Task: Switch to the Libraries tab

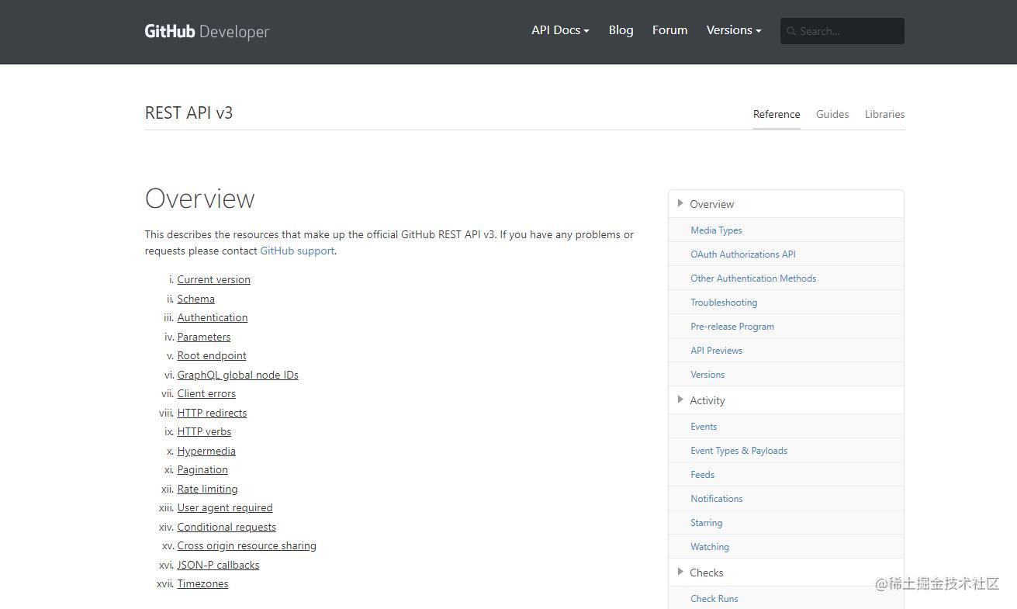Action: pyautogui.click(x=884, y=114)
